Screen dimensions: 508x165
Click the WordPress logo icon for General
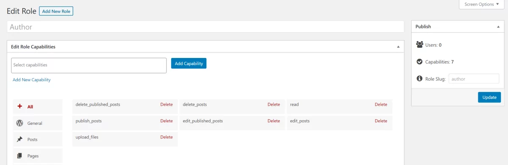click(19, 123)
